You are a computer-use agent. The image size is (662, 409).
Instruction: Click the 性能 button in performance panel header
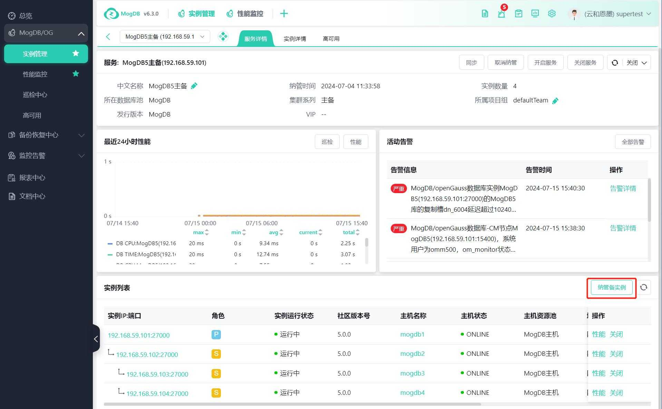[x=356, y=142]
